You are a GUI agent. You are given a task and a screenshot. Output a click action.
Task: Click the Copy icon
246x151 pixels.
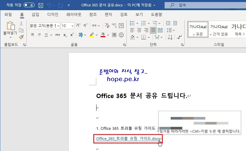[21, 30]
